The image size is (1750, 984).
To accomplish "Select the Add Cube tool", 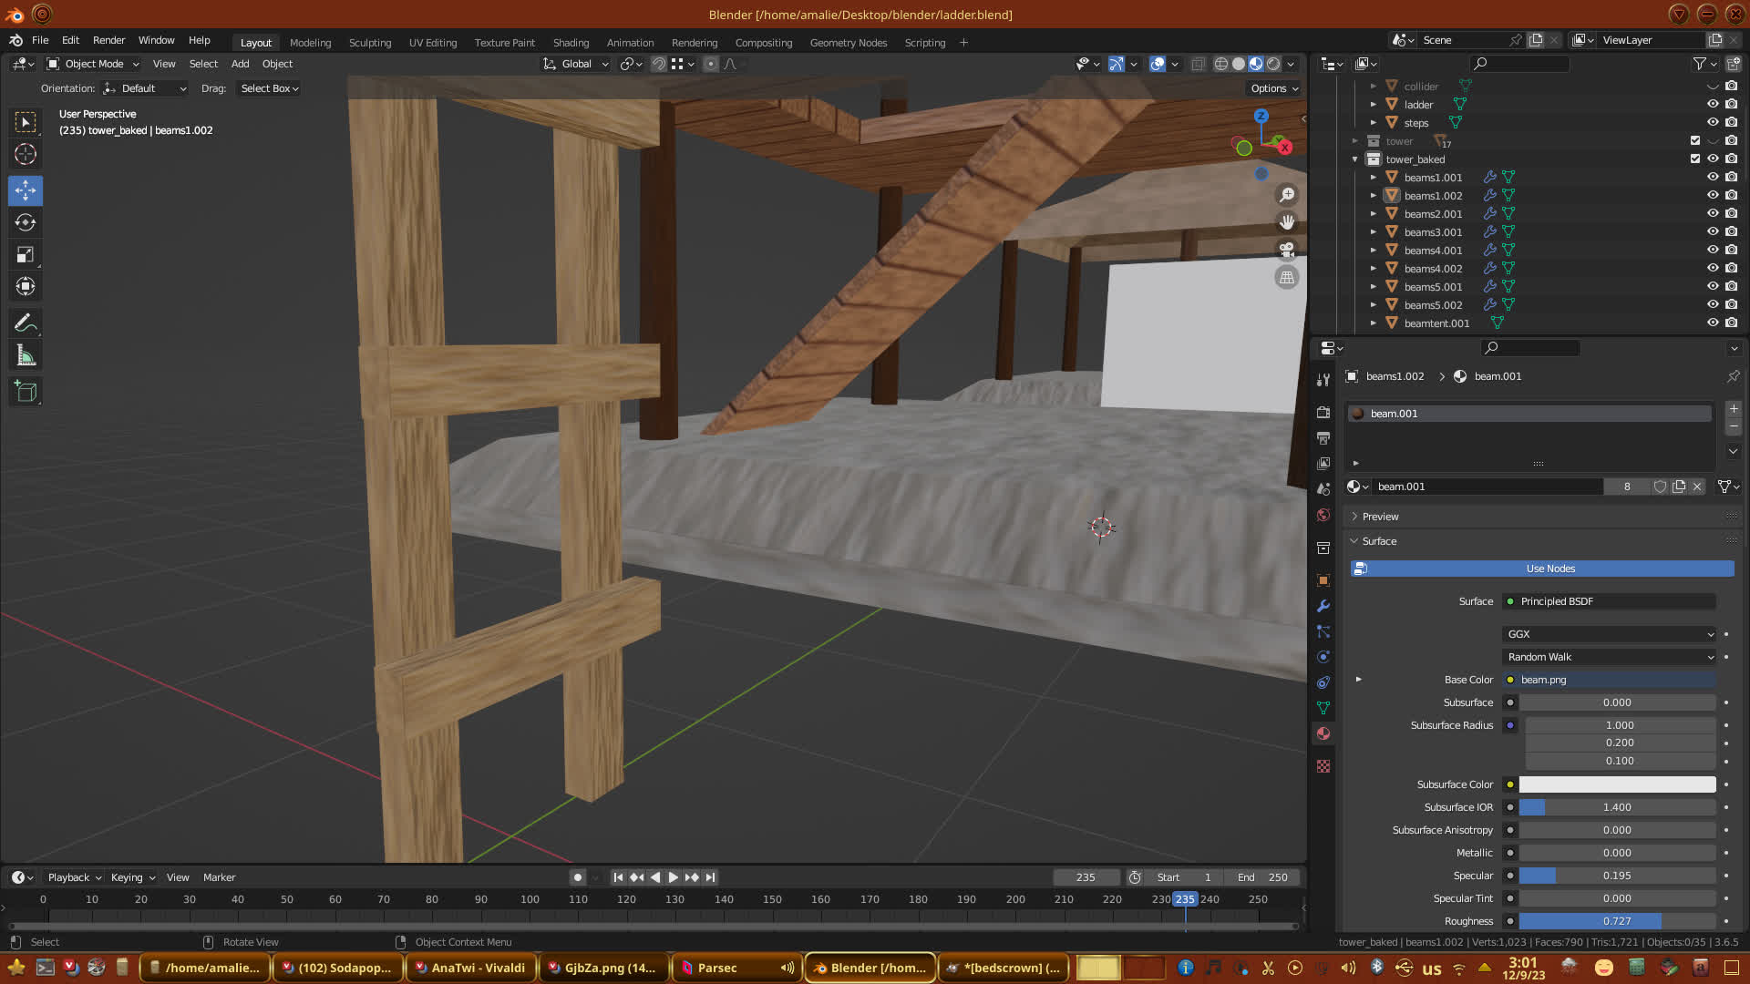I will 26,392.
